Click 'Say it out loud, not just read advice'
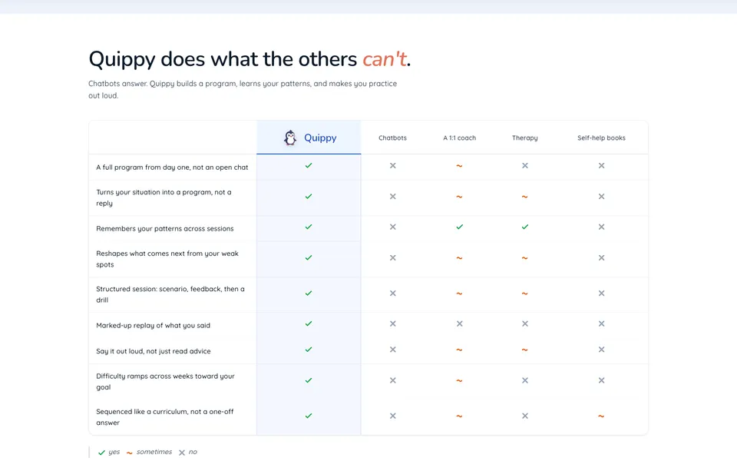Screen dimensions: 737x461 [154, 351]
